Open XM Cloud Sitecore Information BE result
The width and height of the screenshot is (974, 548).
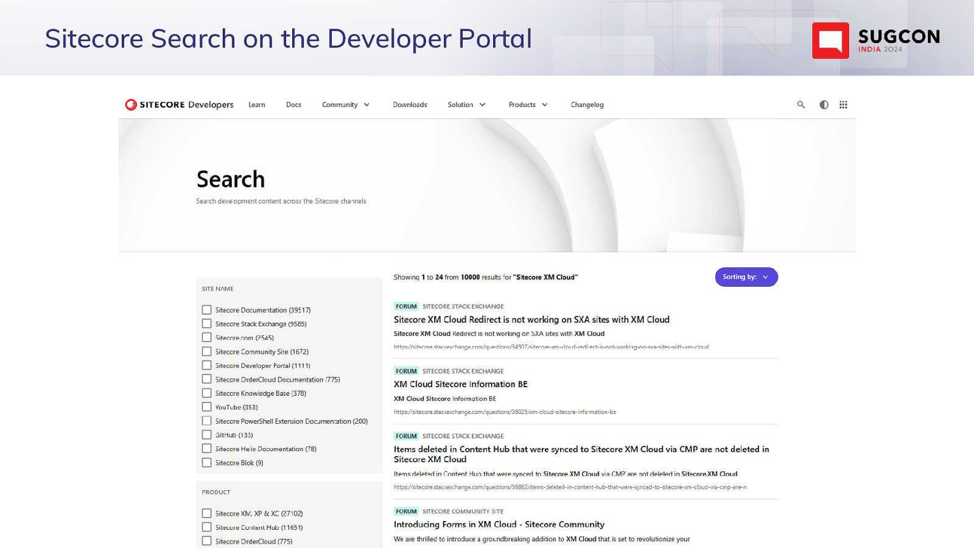click(x=461, y=384)
